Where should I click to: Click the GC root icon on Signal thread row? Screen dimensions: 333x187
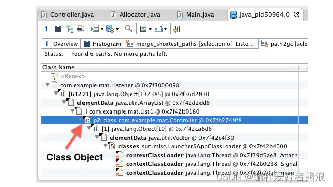coord(120,164)
